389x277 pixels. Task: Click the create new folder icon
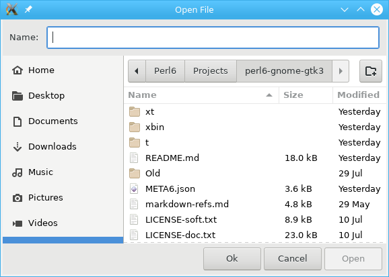370,71
